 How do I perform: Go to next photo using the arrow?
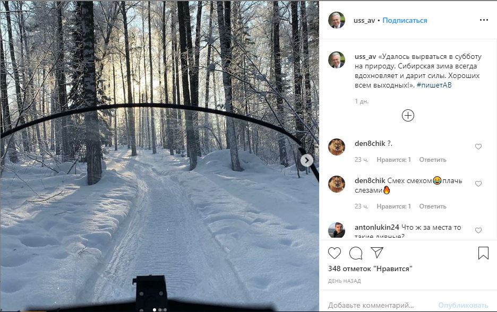click(306, 160)
